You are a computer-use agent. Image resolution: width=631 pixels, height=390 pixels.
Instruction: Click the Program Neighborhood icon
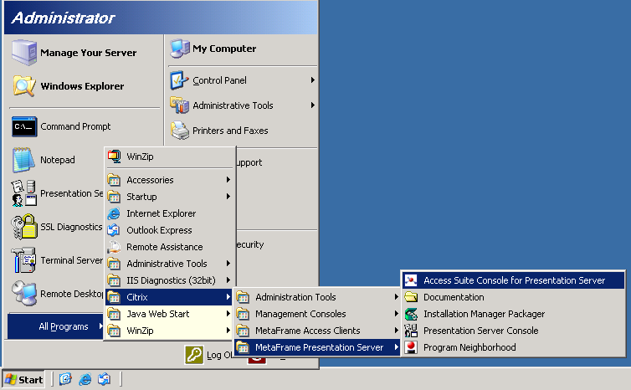click(411, 347)
